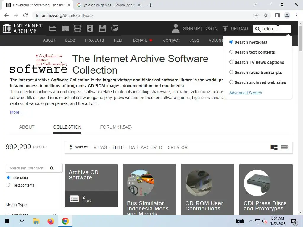Open taskbar search magnifier

click(x=21, y=221)
